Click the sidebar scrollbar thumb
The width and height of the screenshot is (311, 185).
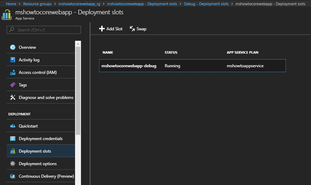click(x=78, y=91)
